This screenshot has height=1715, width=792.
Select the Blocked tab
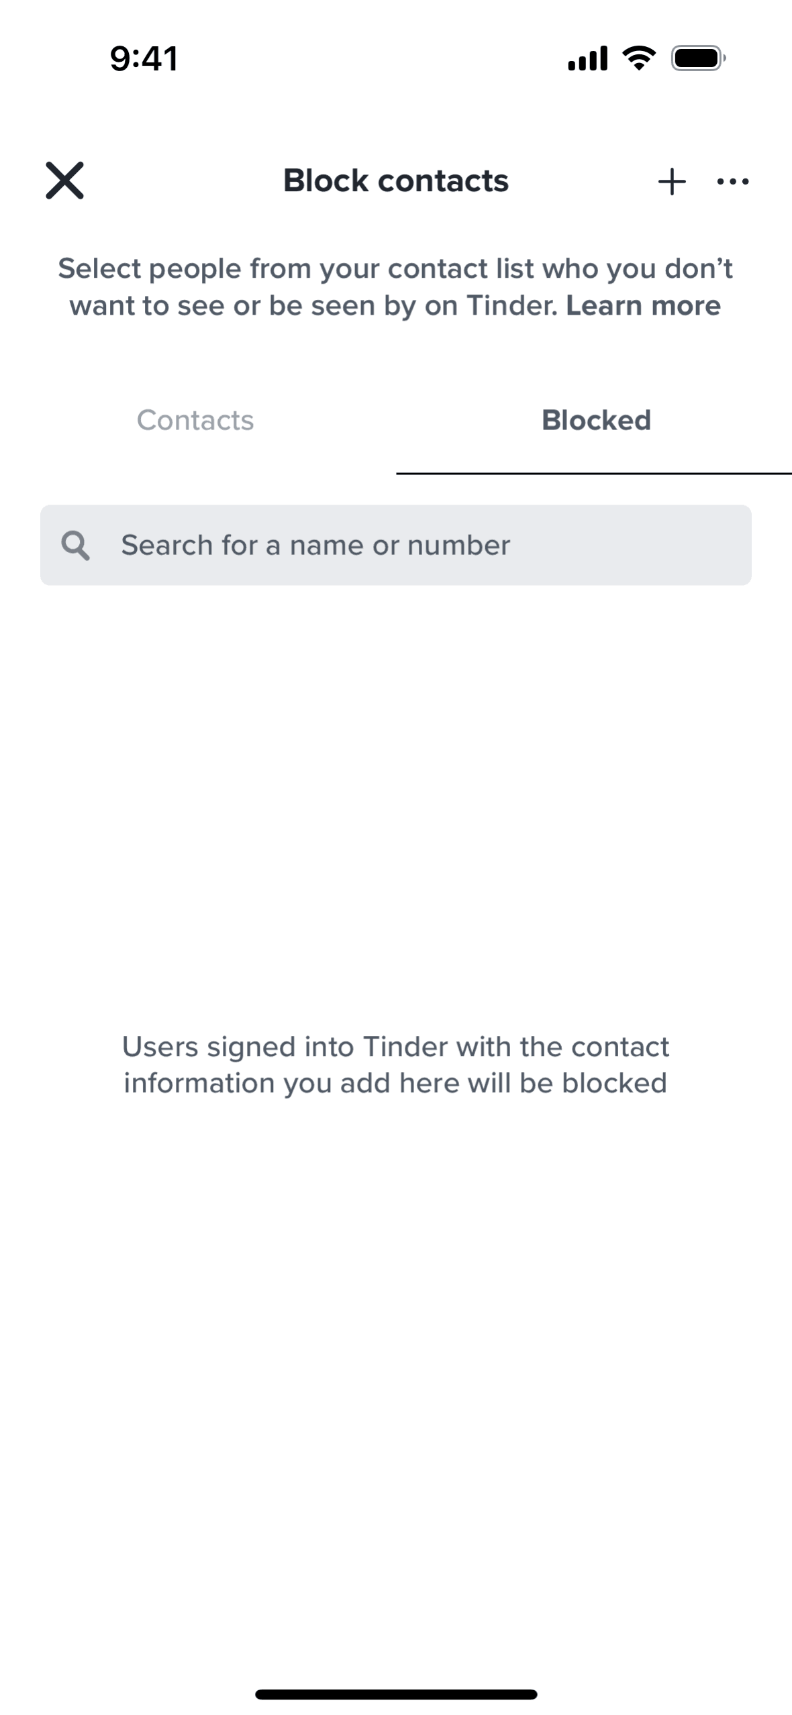pyautogui.click(x=596, y=421)
